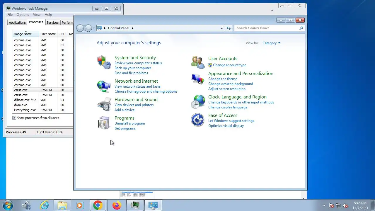Image resolution: width=375 pixels, height=211 pixels.
Task: Click the volume icon in system tray
Action: 345,206
